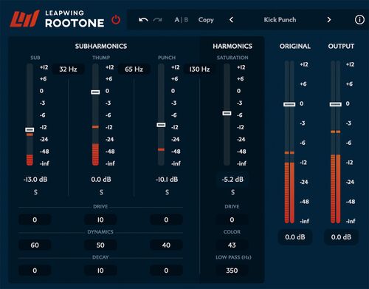The image size is (369, 289).
Task: Select the Low Pass 350 Hz field
Action: pos(232,271)
